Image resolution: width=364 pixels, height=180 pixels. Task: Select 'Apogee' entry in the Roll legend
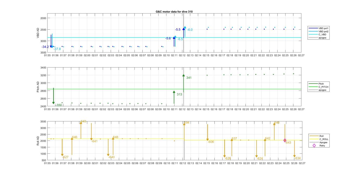[x=319, y=142]
